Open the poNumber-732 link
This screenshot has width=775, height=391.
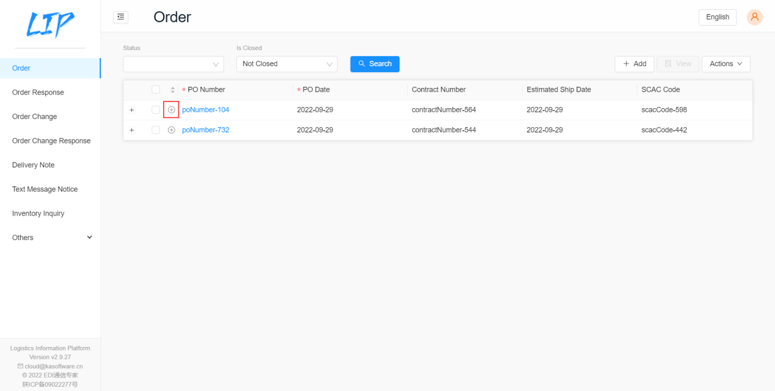(206, 130)
